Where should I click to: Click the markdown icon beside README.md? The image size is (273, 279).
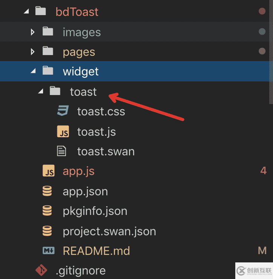click(x=48, y=251)
